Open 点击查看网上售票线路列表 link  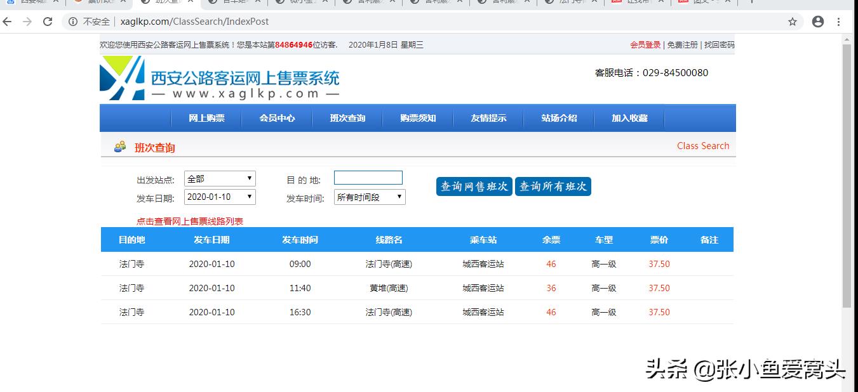coord(190,221)
